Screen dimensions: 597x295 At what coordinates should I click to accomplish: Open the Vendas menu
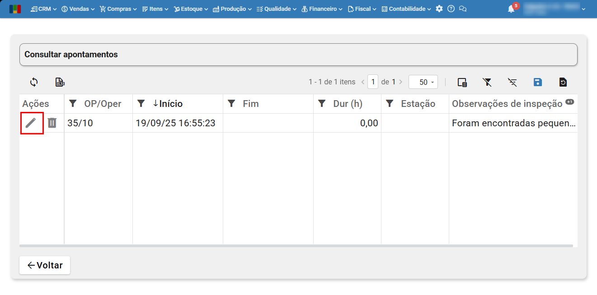click(x=78, y=9)
